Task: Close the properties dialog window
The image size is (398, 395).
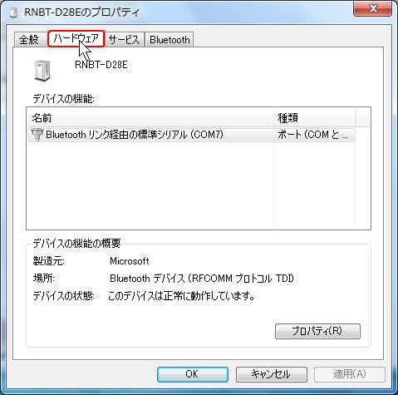Action: tap(372, 8)
